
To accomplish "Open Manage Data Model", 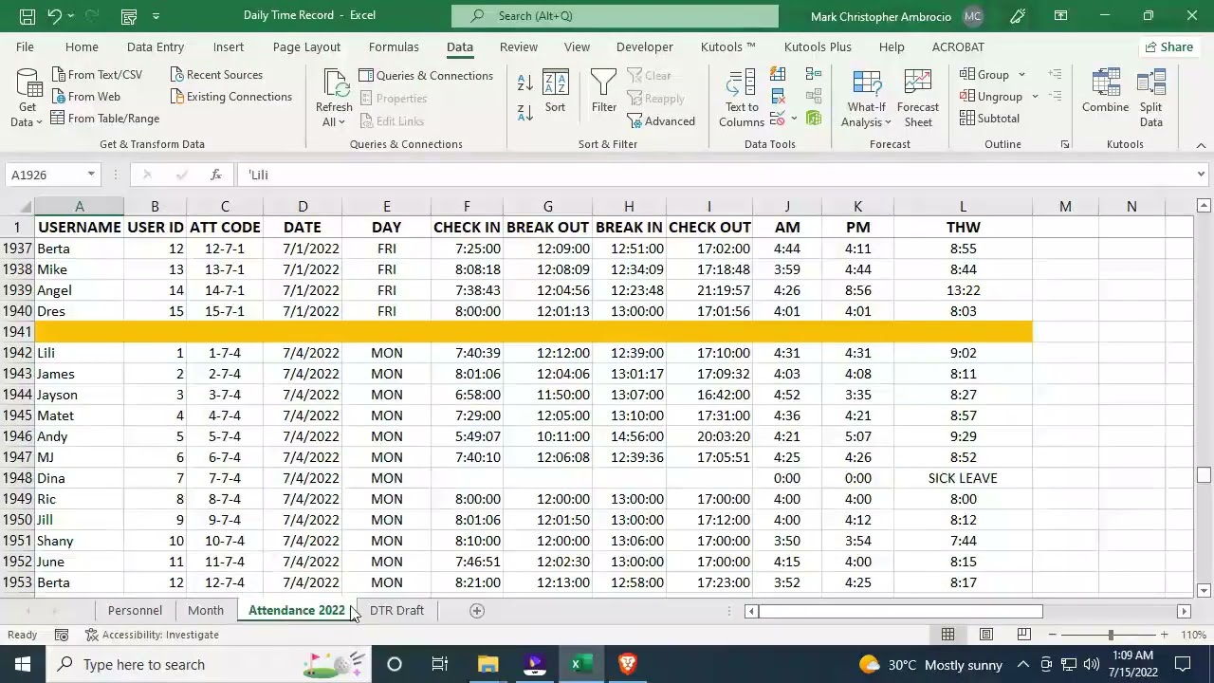I will 814,119.
